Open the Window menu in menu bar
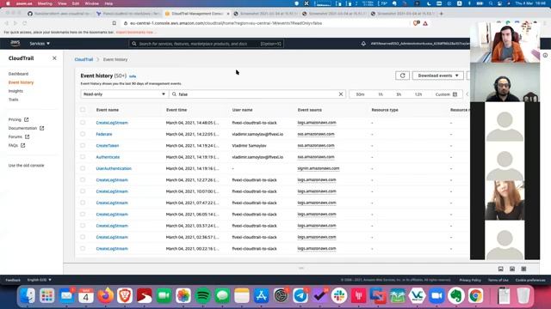This screenshot has height=309, width=551. (x=92, y=3)
